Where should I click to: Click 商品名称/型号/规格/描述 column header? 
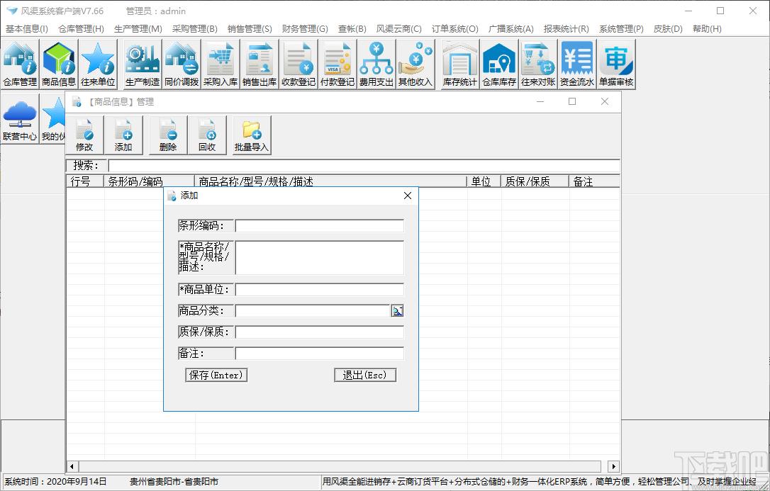point(330,181)
